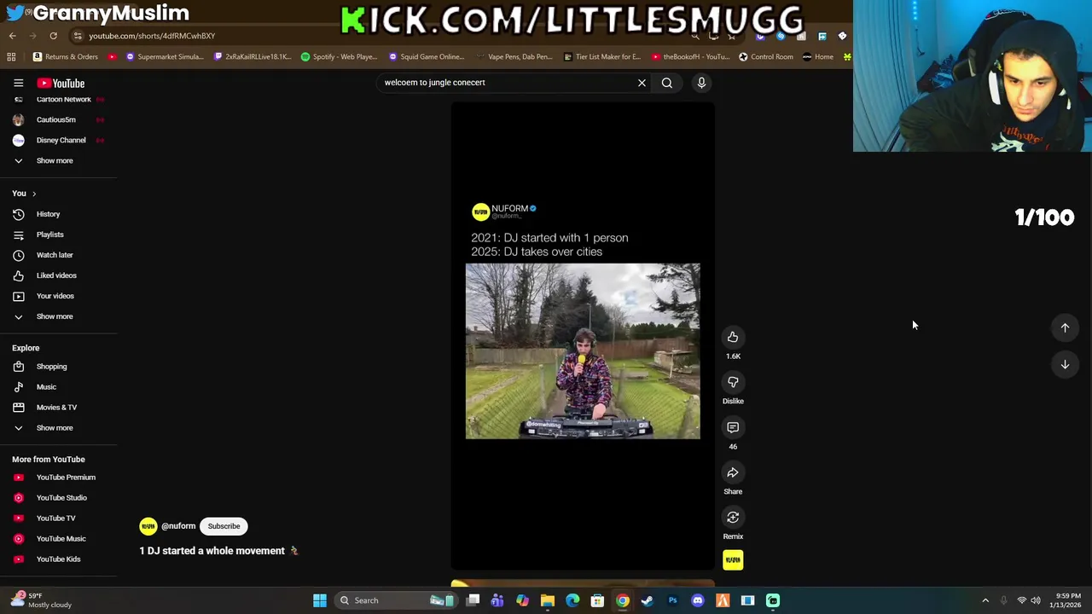Open the @nuform channel link
This screenshot has height=614, width=1092.
click(178, 526)
